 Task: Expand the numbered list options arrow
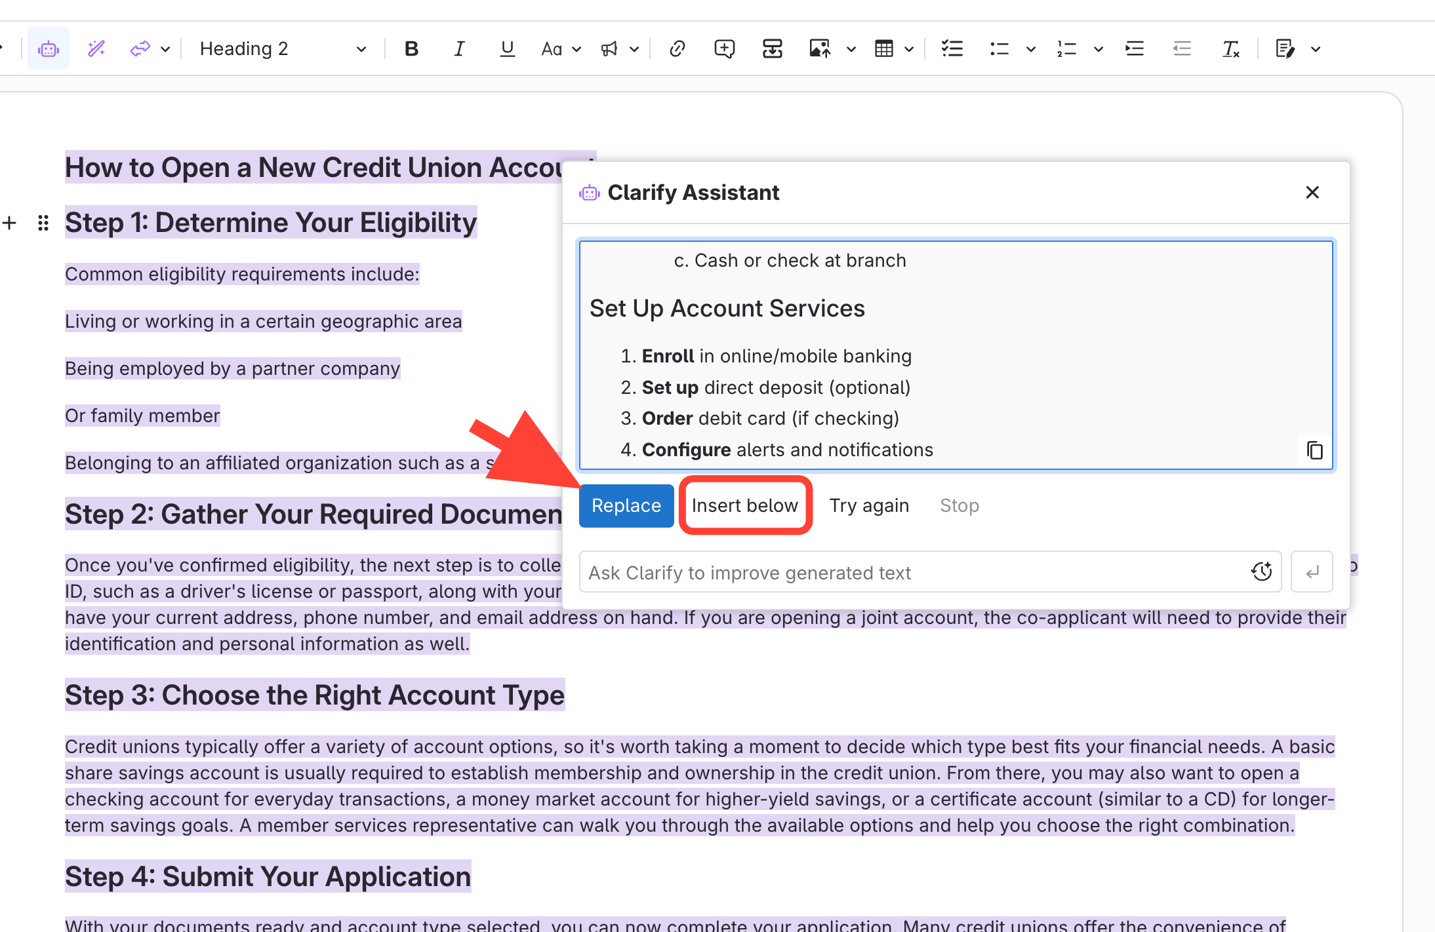tap(1099, 49)
